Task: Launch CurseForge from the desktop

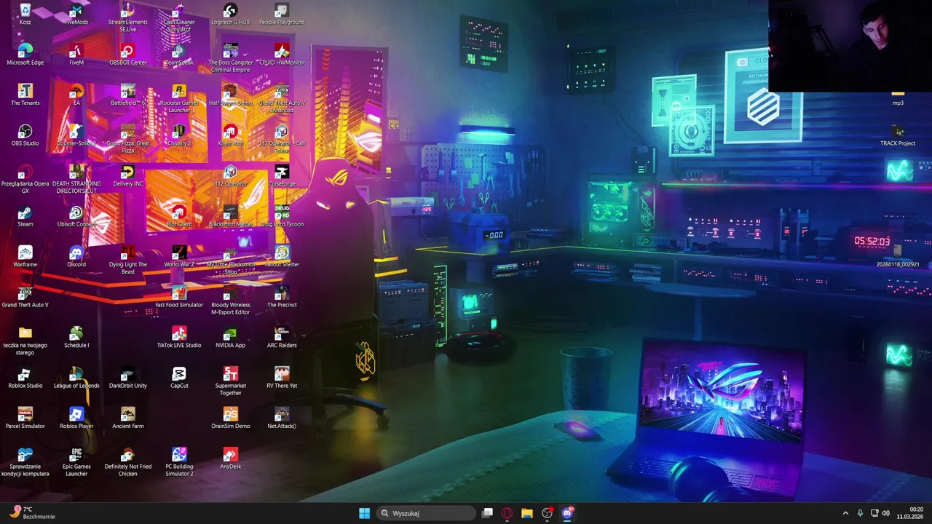Action: 282,175
